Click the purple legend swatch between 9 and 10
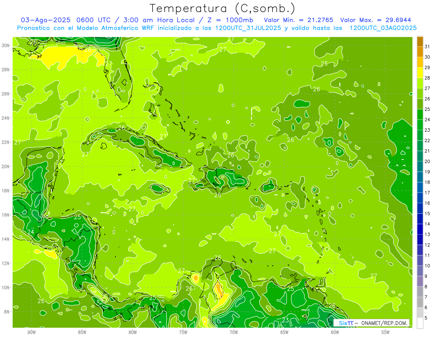The height and width of the screenshot is (337, 437). [420, 271]
